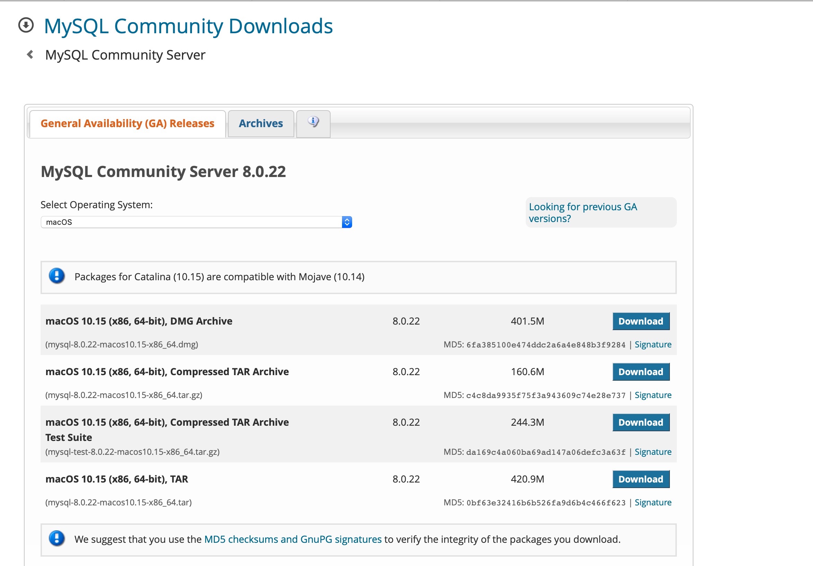Switch to the Archives tab
This screenshot has width=813, height=566.
pos(261,124)
